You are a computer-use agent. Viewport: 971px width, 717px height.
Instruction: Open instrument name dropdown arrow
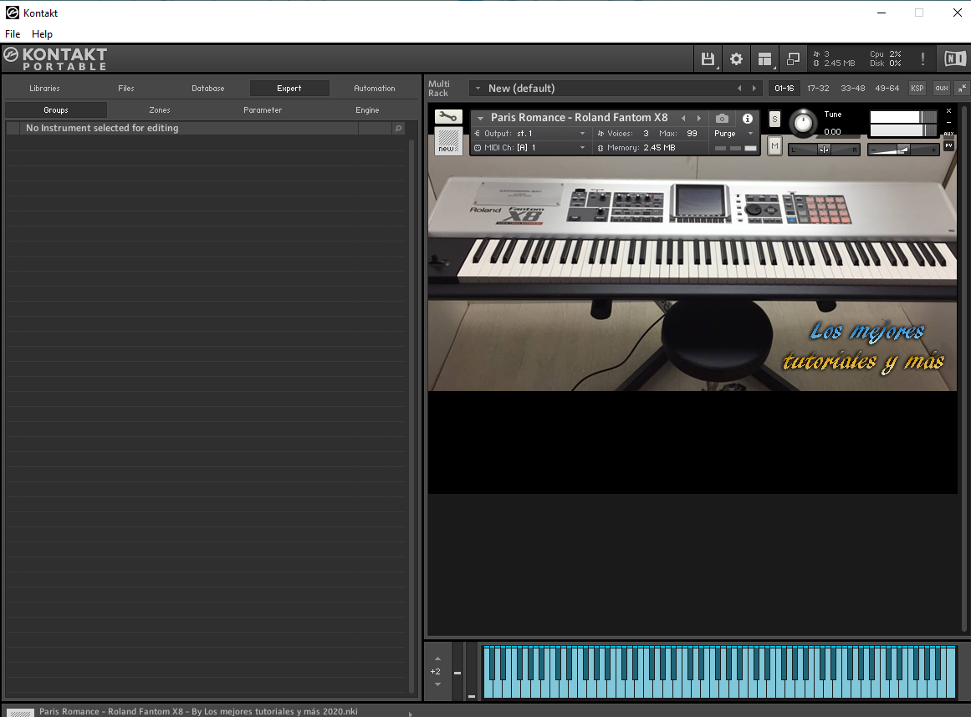coord(480,118)
